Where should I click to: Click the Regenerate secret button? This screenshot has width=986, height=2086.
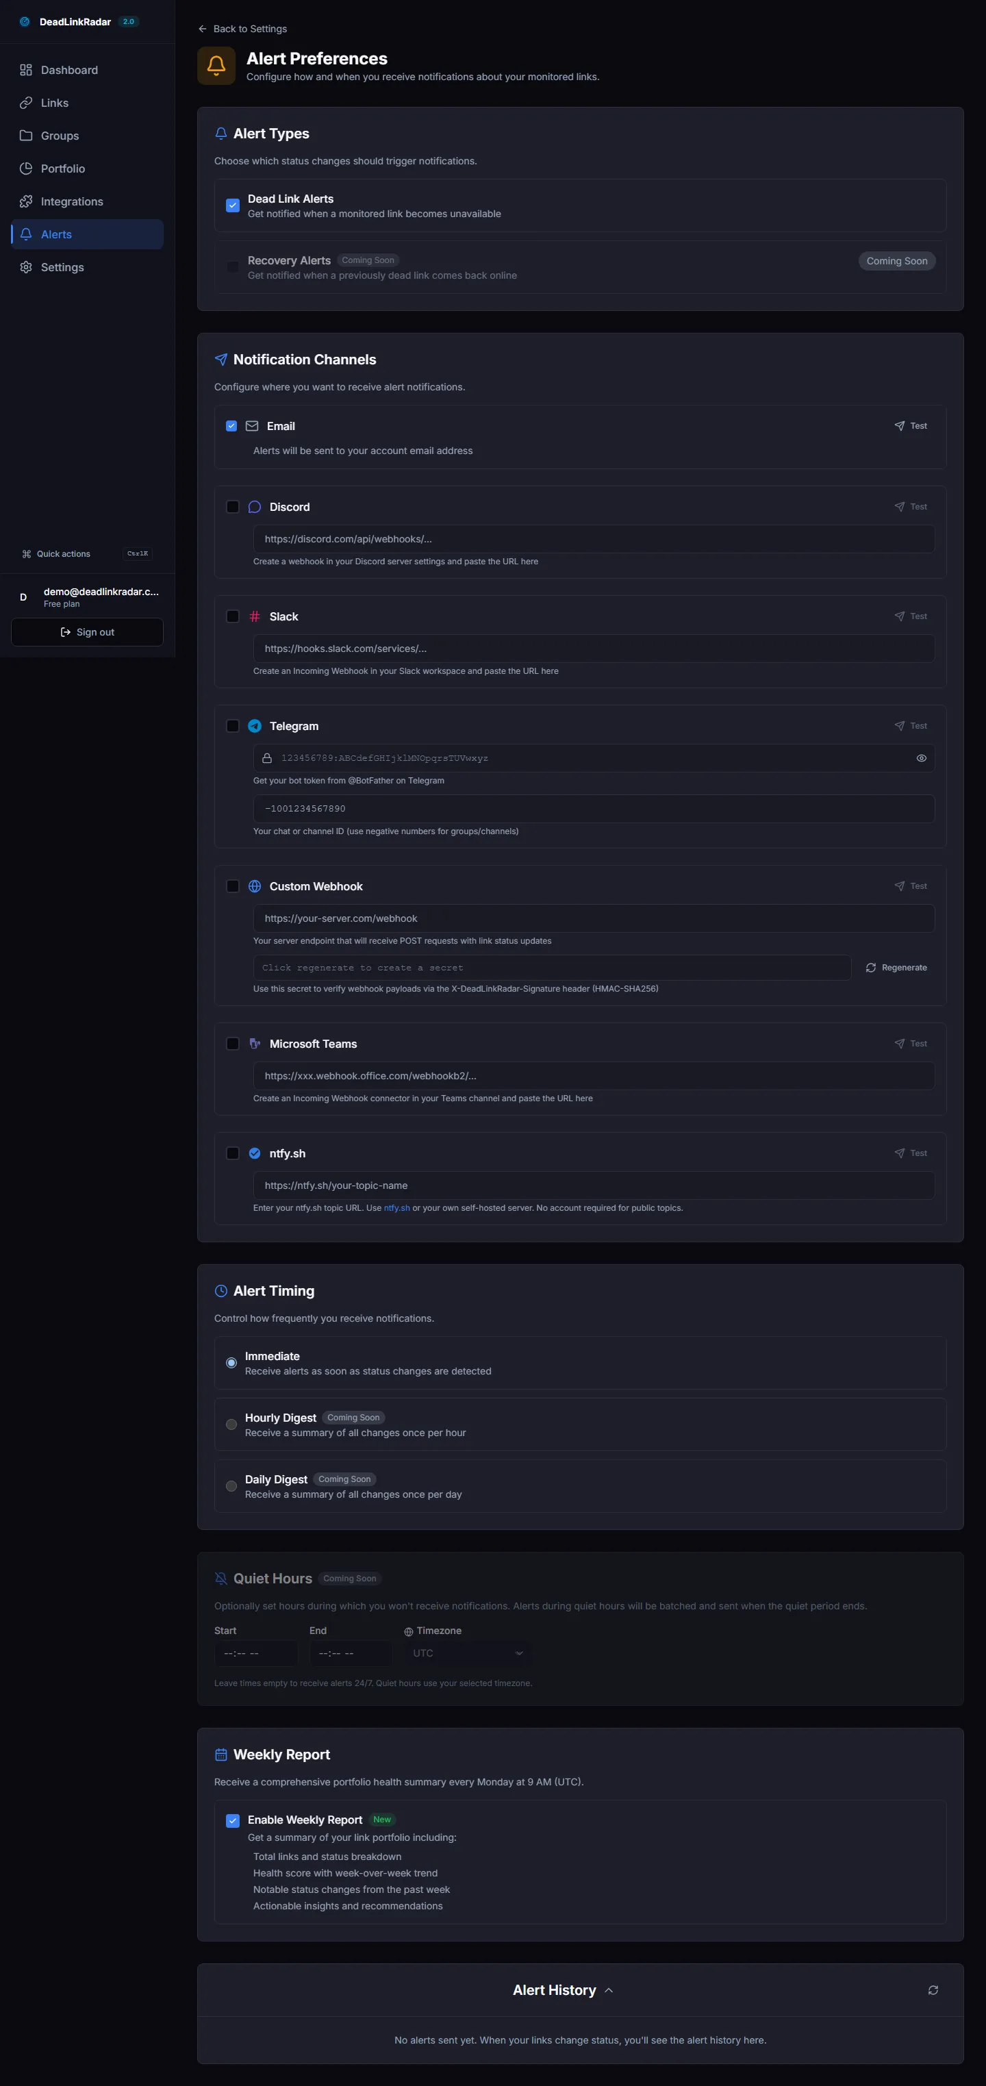[896, 968]
